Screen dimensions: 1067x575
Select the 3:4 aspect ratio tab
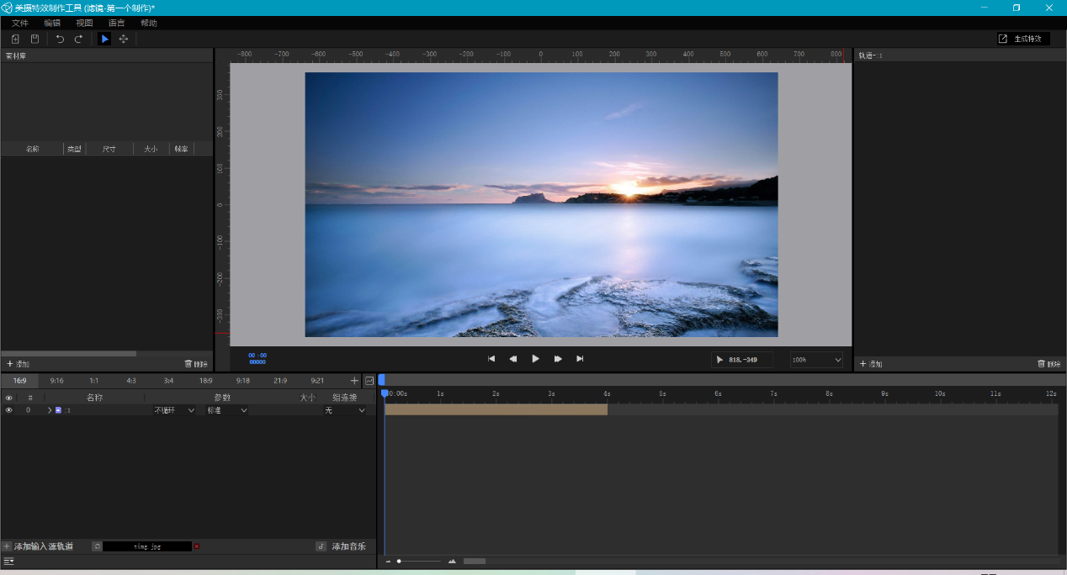(x=168, y=381)
